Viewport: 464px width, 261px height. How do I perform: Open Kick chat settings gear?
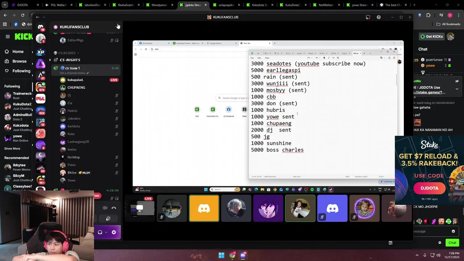click(440, 243)
